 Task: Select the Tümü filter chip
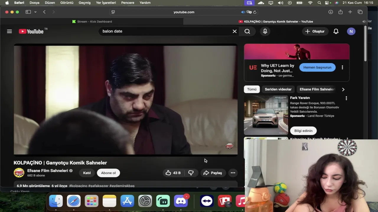252,89
